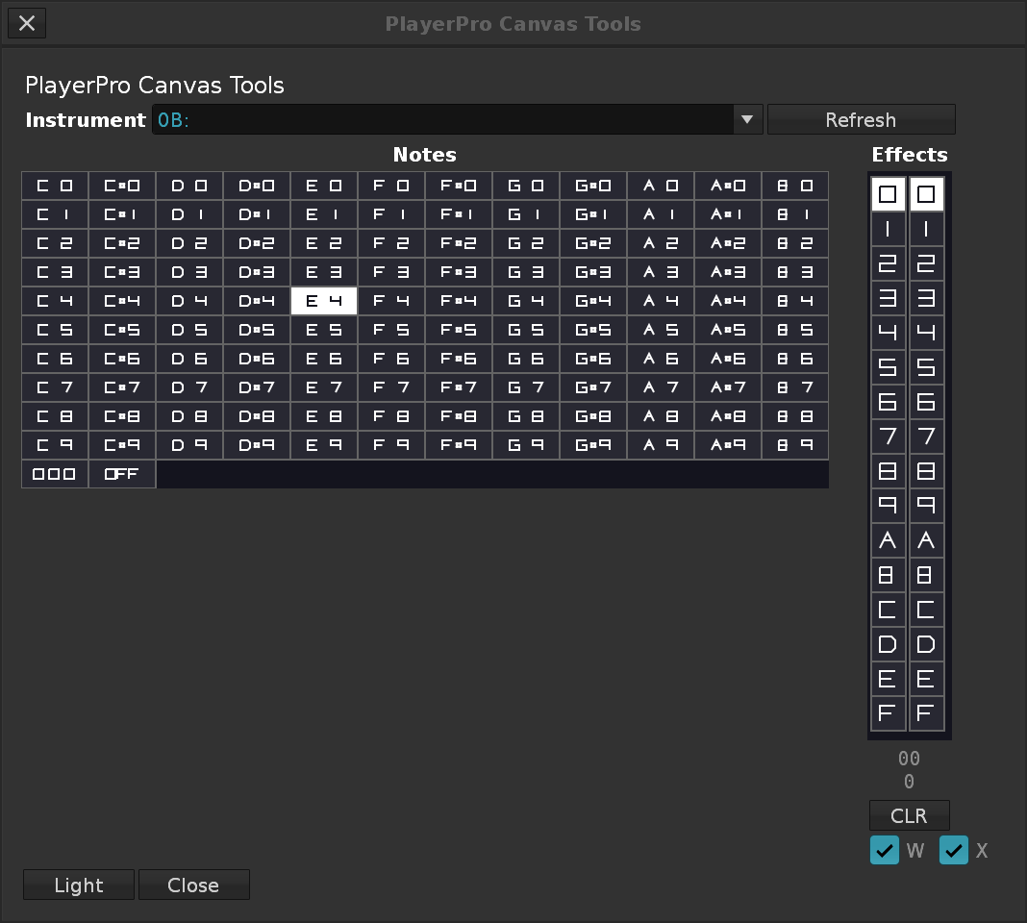Click the CLR effects button
1027x923 pixels.
pyautogui.click(x=909, y=815)
